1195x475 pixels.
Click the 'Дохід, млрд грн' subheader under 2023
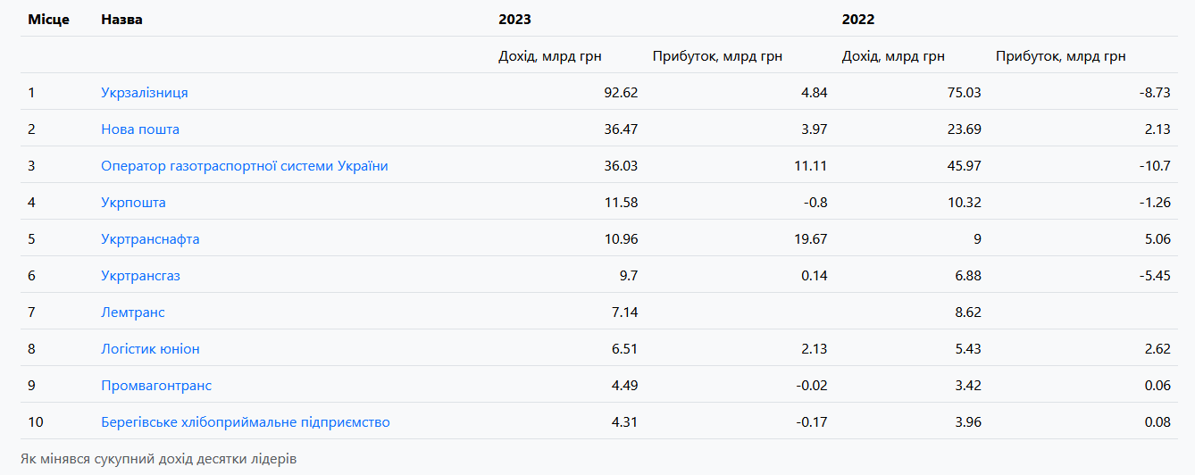click(550, 56)
